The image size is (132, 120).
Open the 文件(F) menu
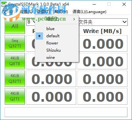(x=9, y=12)
